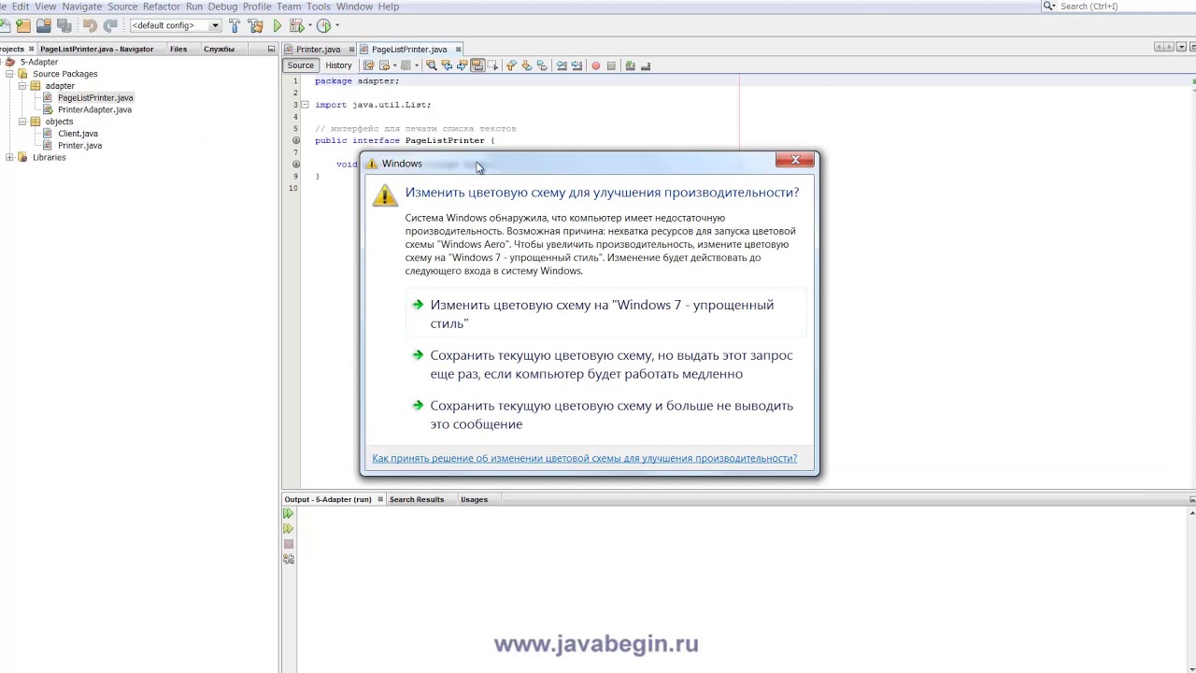The width and height of the screenshot is (1196, 673).
Task: Open the Edit menu
Action: 21,7
